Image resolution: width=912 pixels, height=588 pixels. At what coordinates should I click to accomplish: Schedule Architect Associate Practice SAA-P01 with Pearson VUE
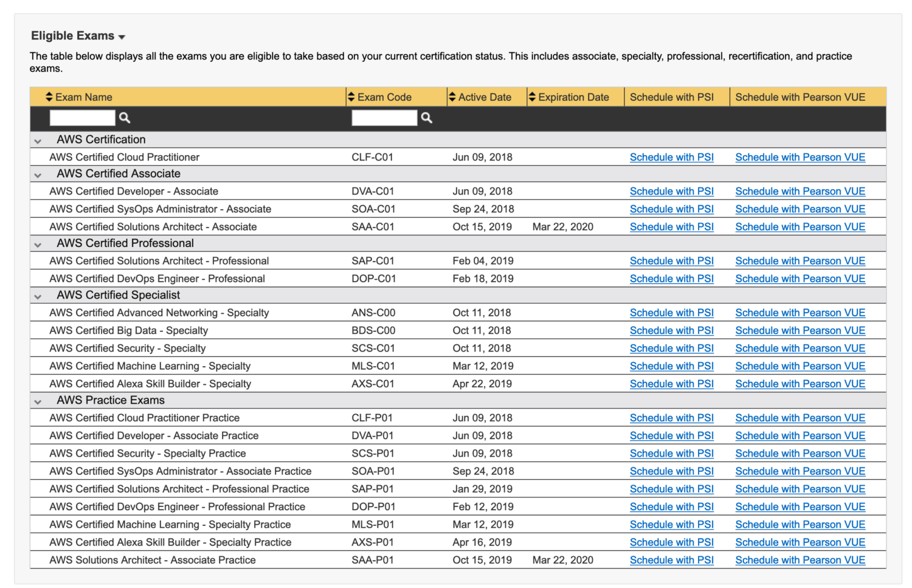pos(800,560)
